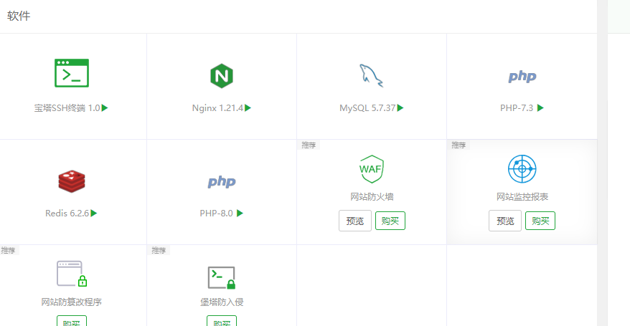Click the green arrow next to PHP-8.0
Viewport: 630px width, 326px height.
(x=240, y=214)
